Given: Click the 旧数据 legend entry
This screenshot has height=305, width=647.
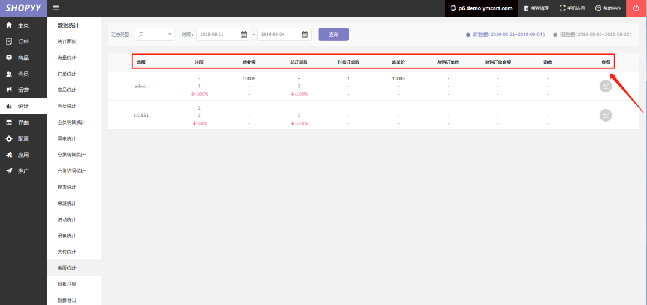Looking at the screenshot, I should 592,35.
